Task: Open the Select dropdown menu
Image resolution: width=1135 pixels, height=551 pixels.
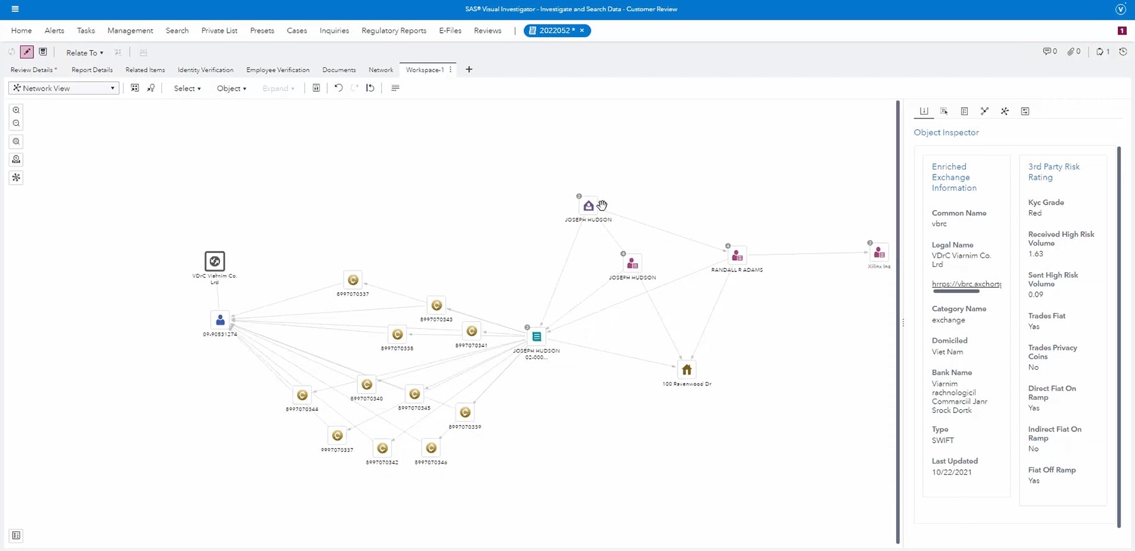Action: (x=187, y=88)
